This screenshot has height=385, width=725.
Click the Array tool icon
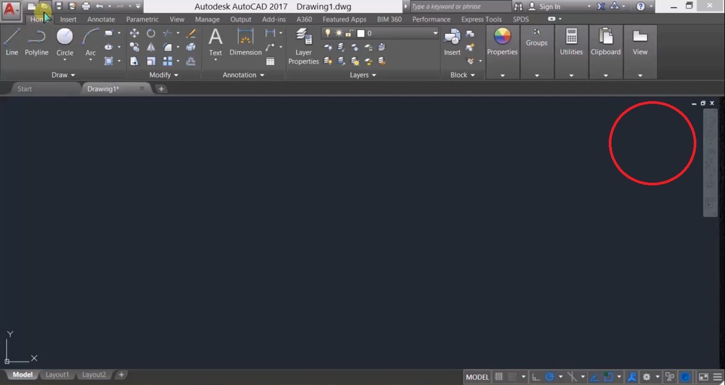pos(167,61)
